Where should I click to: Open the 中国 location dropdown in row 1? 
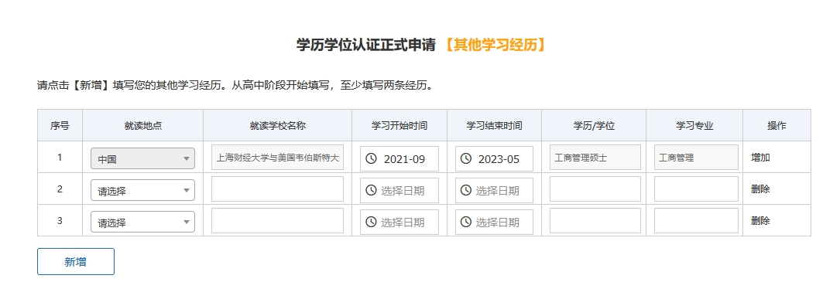[142, 158]
